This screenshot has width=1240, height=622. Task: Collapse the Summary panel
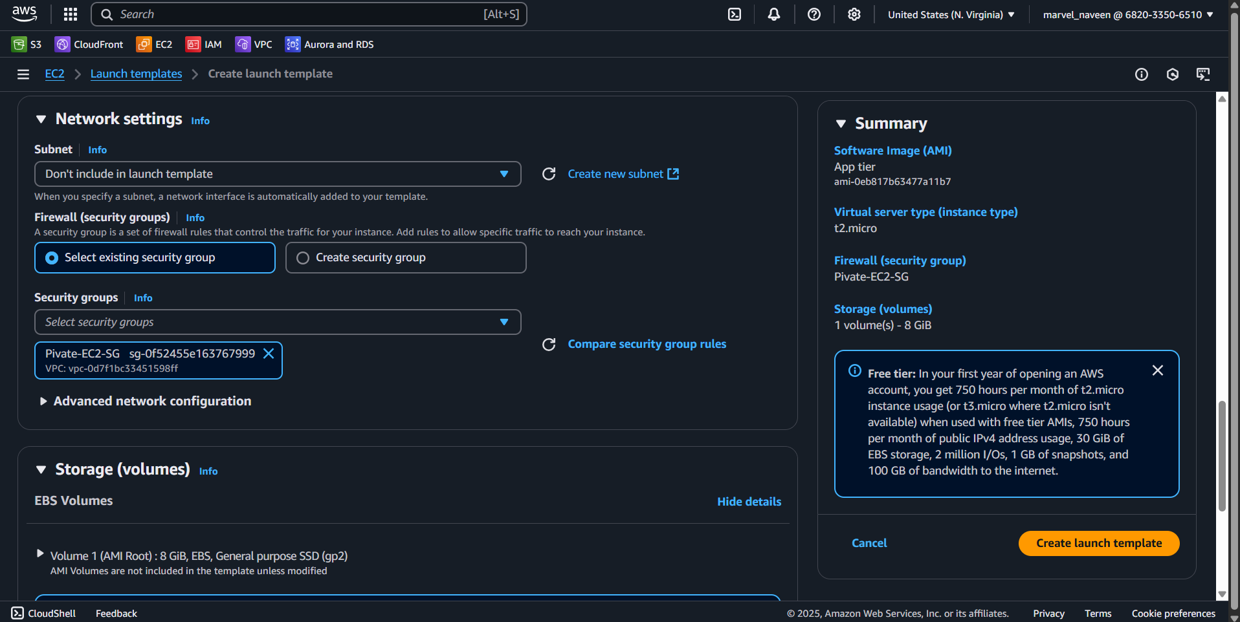[841, 124]
